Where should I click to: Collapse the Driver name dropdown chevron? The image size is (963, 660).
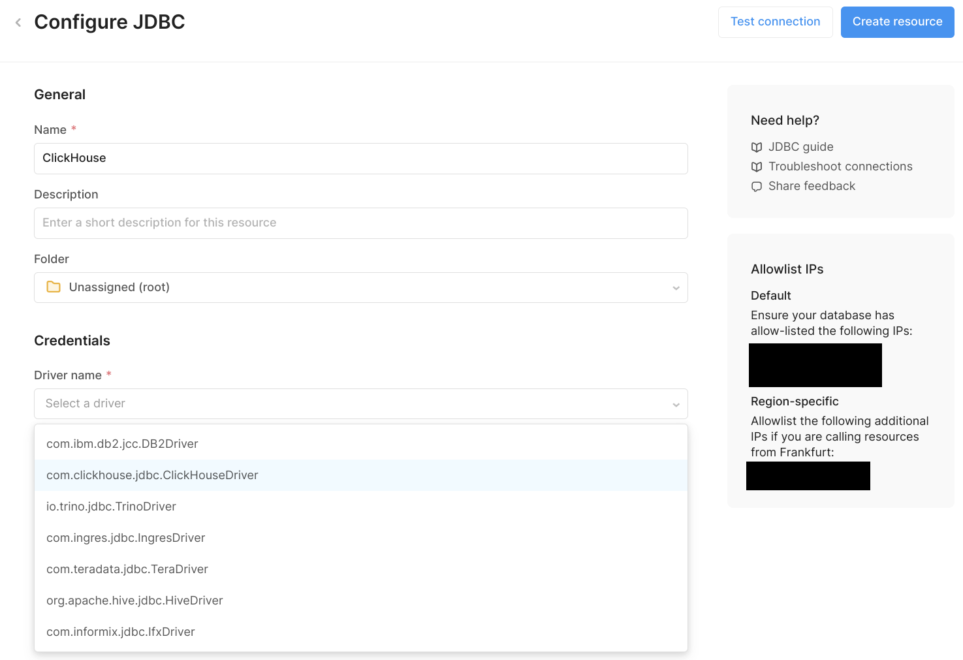676,405
